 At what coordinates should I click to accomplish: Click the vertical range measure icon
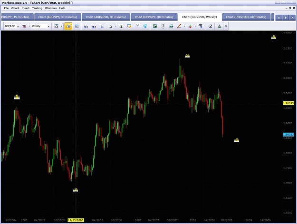[121, 26]
